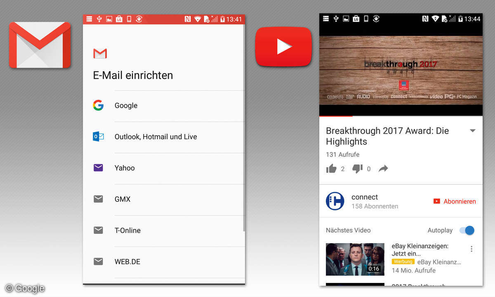The image size is (495, 297).
Task: Open the connect channel name
Action: [x=365, y=197]
